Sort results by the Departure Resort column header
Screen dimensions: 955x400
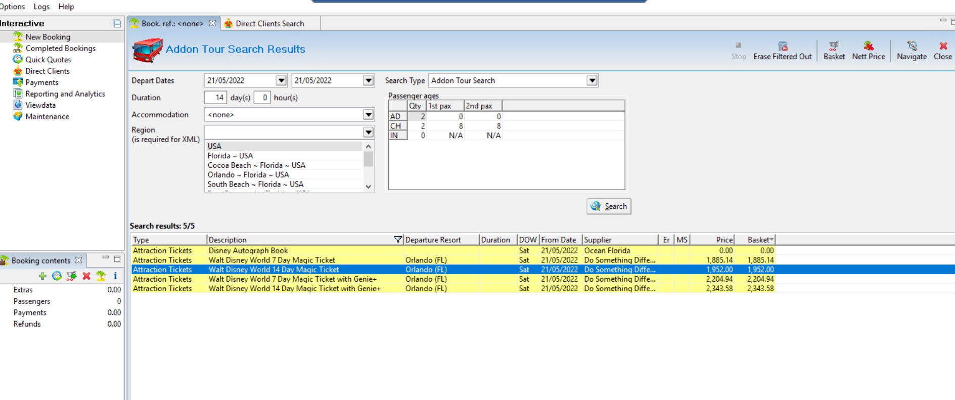coord(441,240)
